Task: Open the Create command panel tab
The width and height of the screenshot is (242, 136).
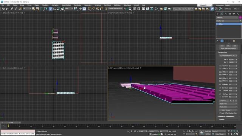Action: pos(218,14)
